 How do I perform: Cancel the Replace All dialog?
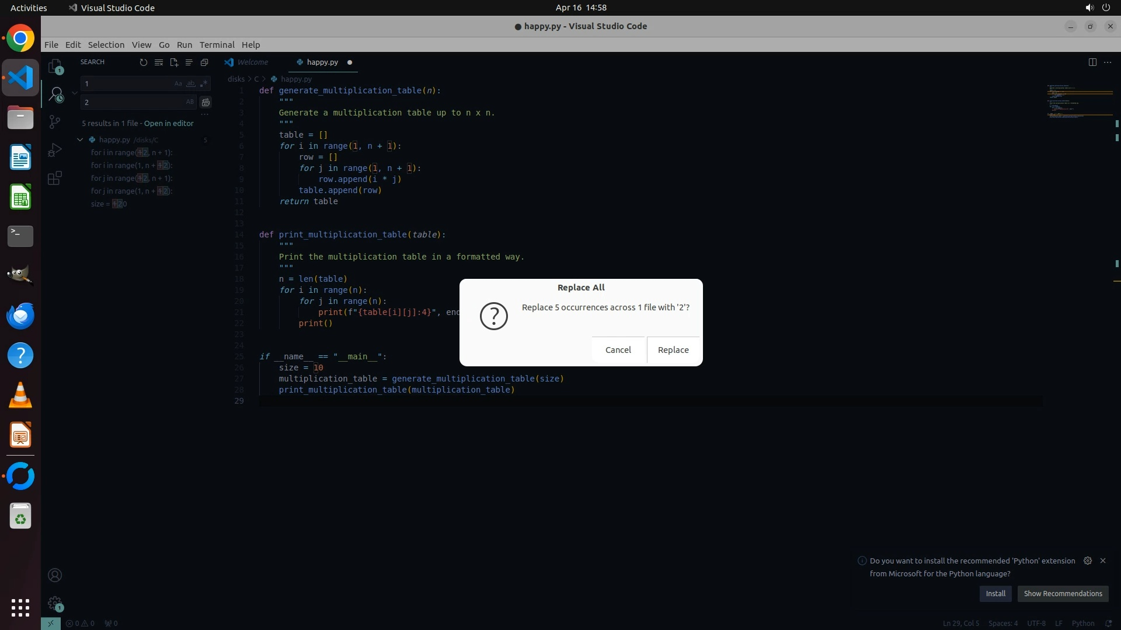tap(618, 350)
